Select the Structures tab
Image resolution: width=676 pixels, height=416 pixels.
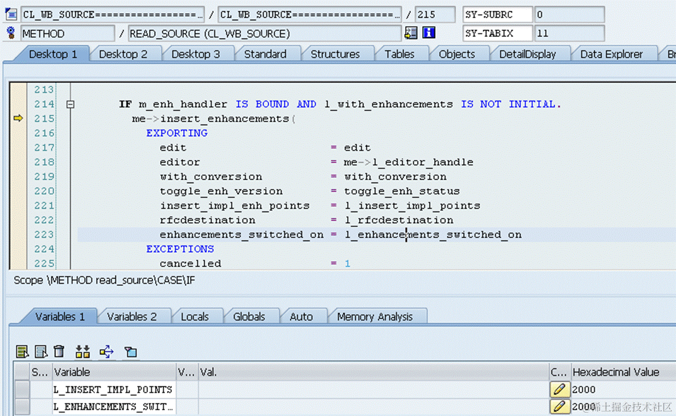[x=335, y=54]
